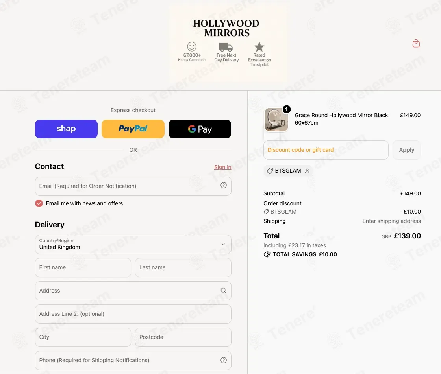Image resolution: width=441 pixels, height=374 pixels.
Task: Click the product quantity badge
Action: point(286,109)
